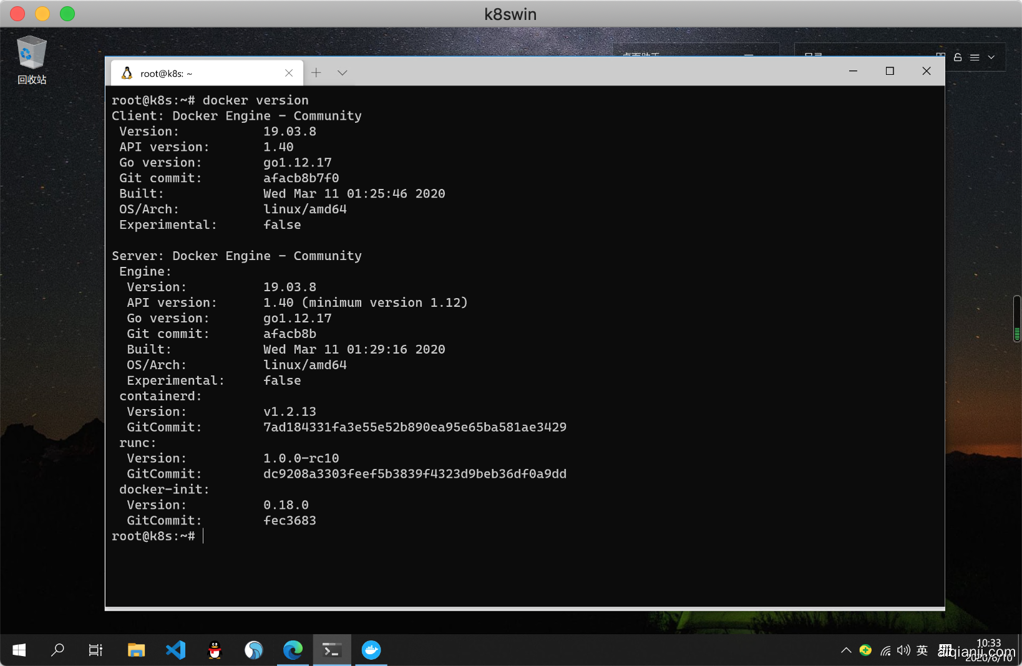Open QQ from the taskbar

(214, 650)
